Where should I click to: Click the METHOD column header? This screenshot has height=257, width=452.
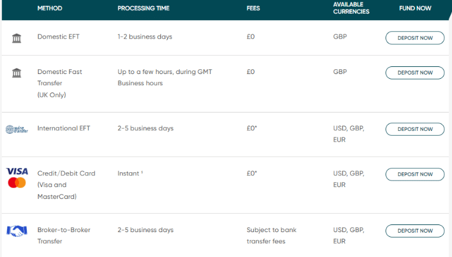(x=50, y=8)
